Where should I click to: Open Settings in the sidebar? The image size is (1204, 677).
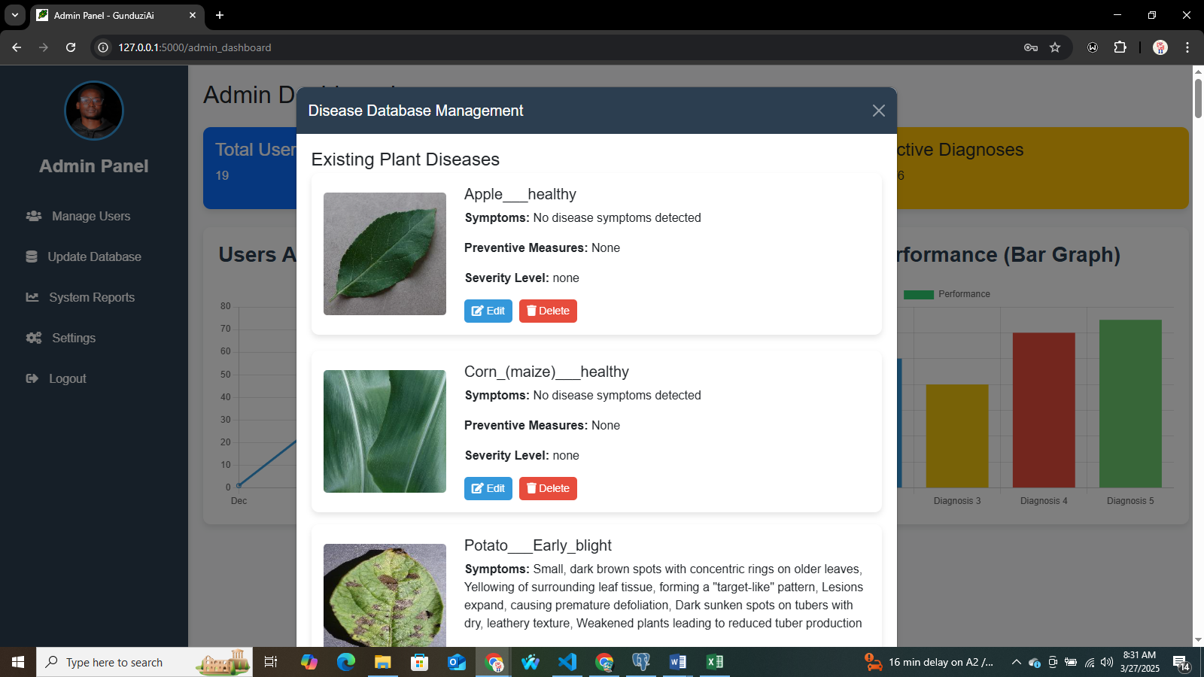click(x=61, y=338)
